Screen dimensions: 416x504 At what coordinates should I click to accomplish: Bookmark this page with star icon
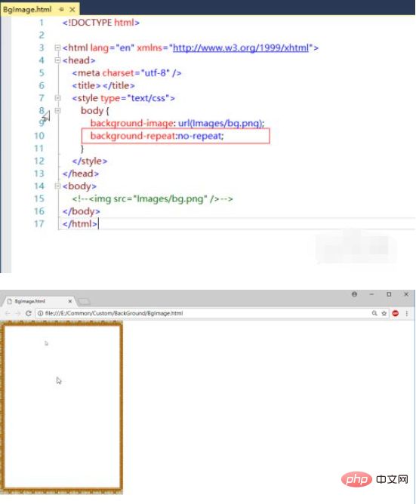click(x=384, y=313)
